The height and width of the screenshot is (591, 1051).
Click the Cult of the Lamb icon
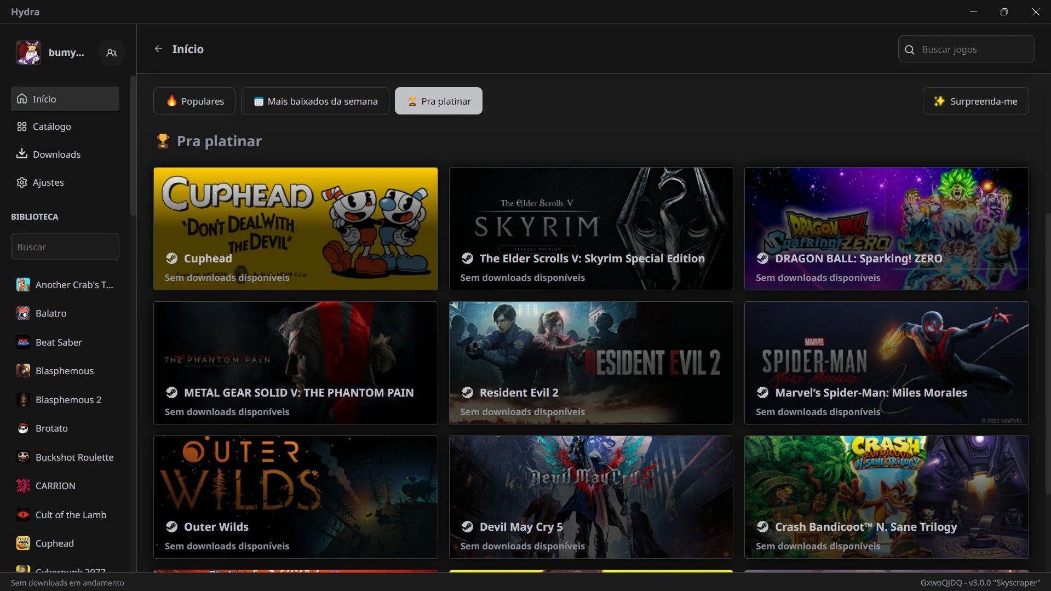pyautogui.click(x=23, y=514)
